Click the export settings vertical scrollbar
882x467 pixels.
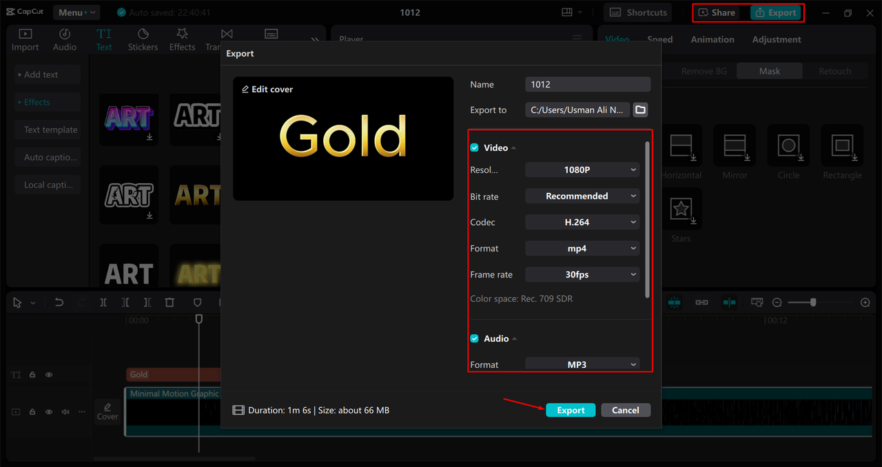click(x=647, y=220)
